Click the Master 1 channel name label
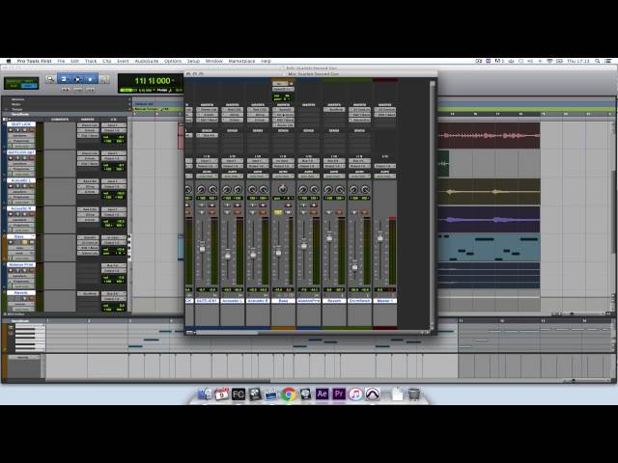Screen dimensions: 618x463 [x=384, y=300]
